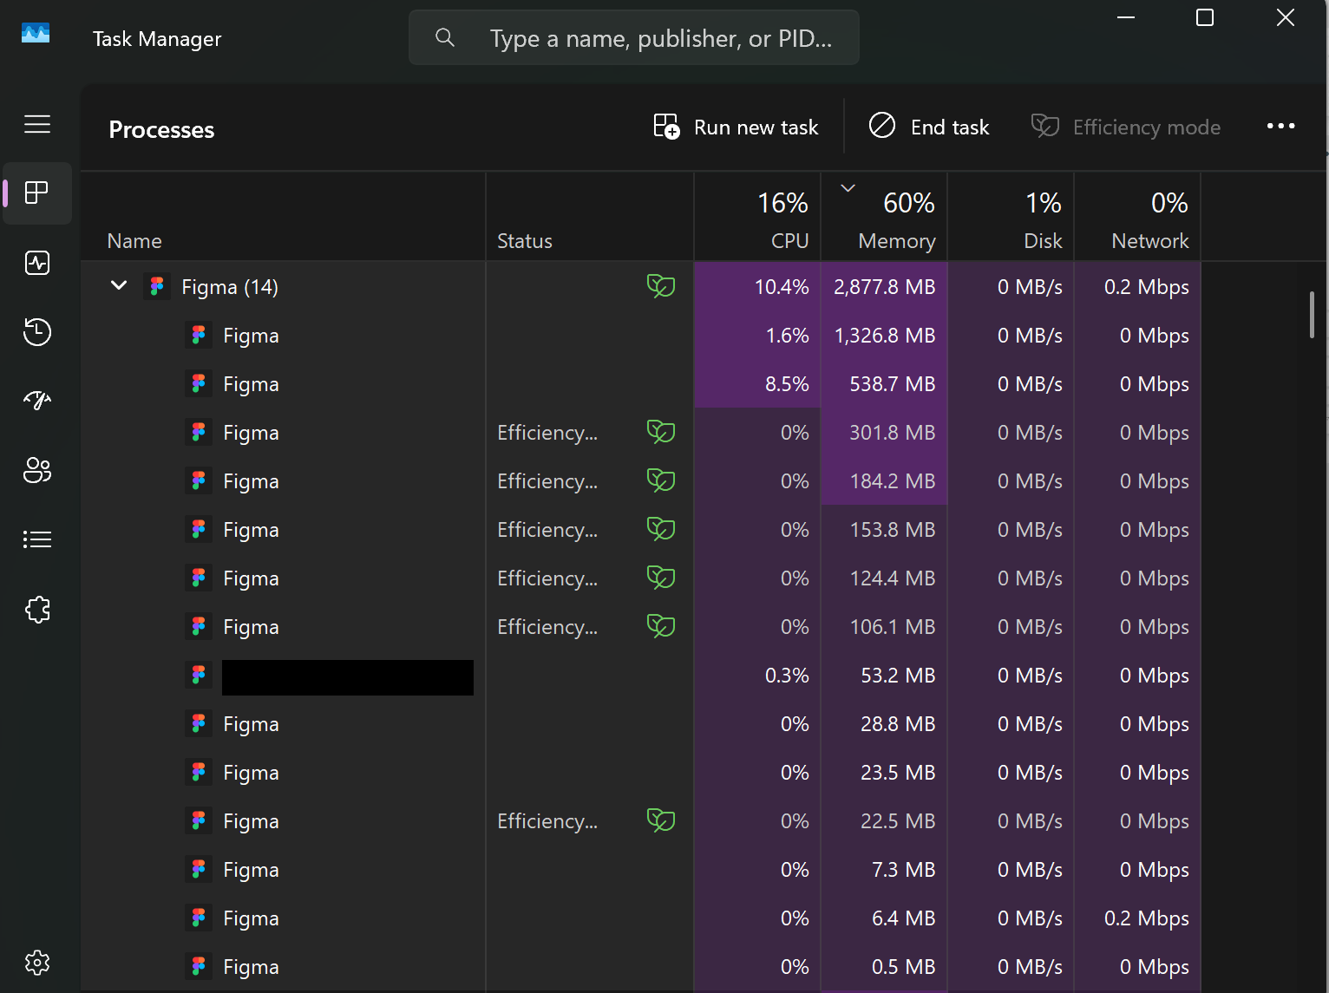The image size is (1329, 993).
Task: Collapse the Figma (14) process group
Action: [119, 285]
